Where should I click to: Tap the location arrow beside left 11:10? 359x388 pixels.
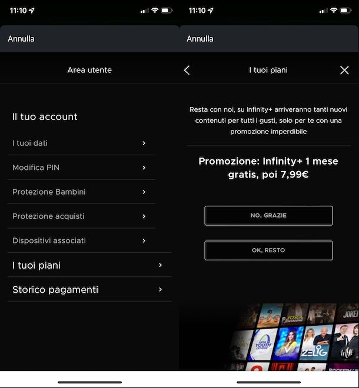pos(31,11)
